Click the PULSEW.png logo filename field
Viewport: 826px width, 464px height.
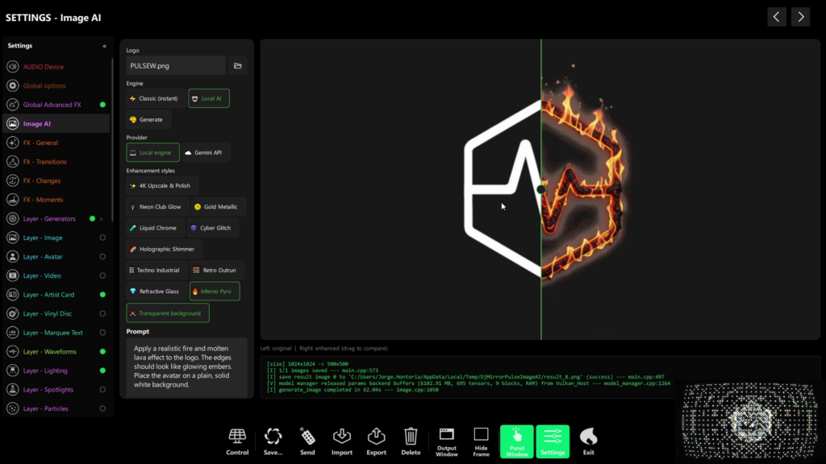pos(176,66)
